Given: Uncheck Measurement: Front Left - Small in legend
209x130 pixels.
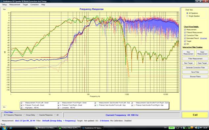Looking at the screenshot, I should [22, 103].
